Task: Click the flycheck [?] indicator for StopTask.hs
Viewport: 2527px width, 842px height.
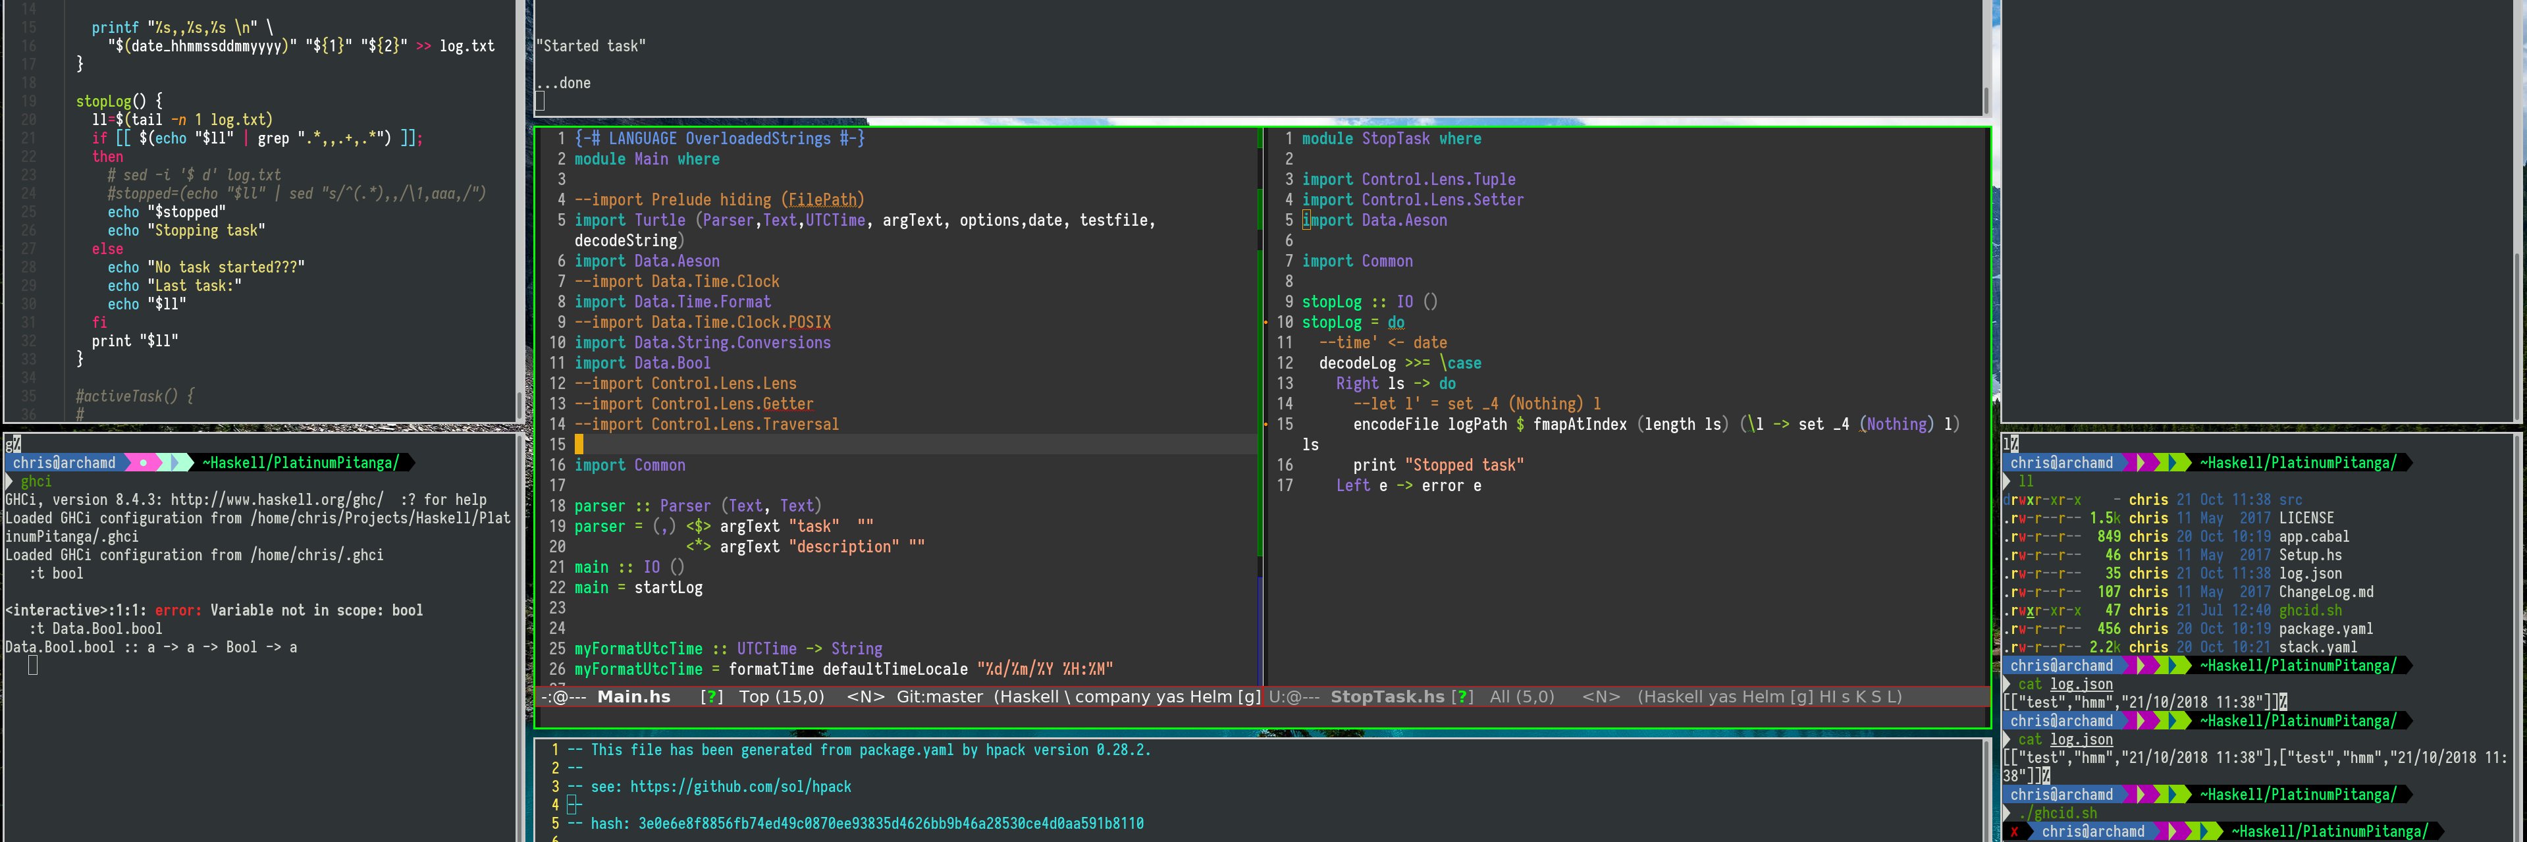Action: pyautogui.click(x=1462, y=697)
